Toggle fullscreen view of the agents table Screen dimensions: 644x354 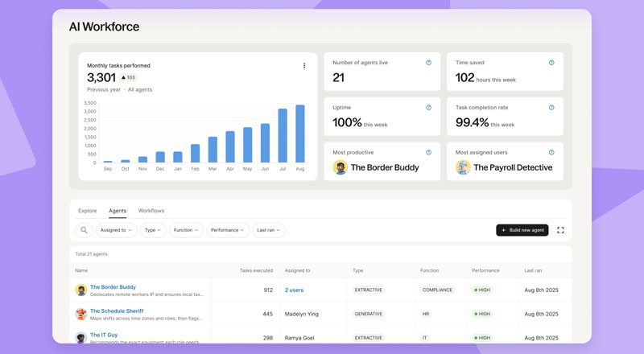pos(560,230)
